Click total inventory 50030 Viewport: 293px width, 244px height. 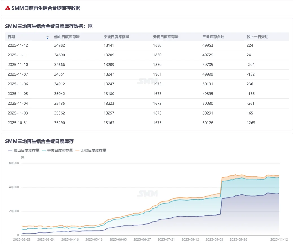[x=208, y=104]
